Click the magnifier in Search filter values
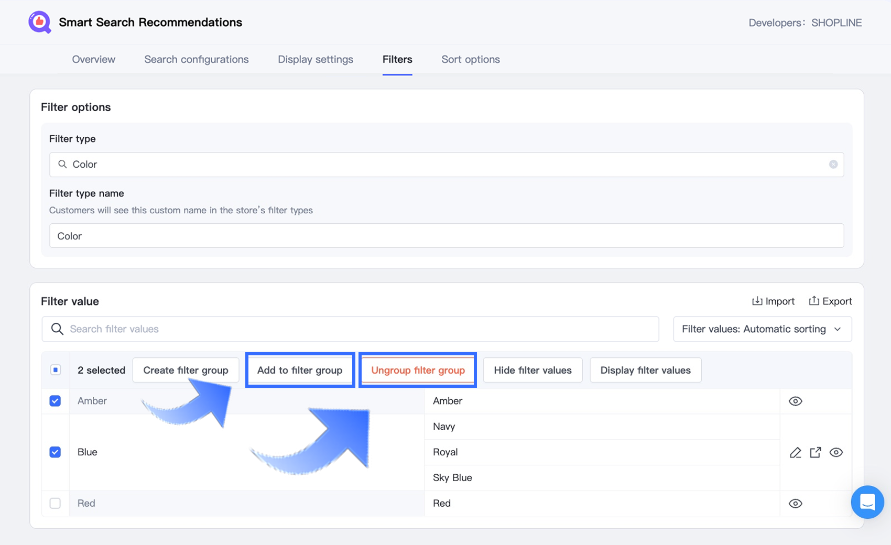This screenshot has width=891, height=545. (57, 329)
